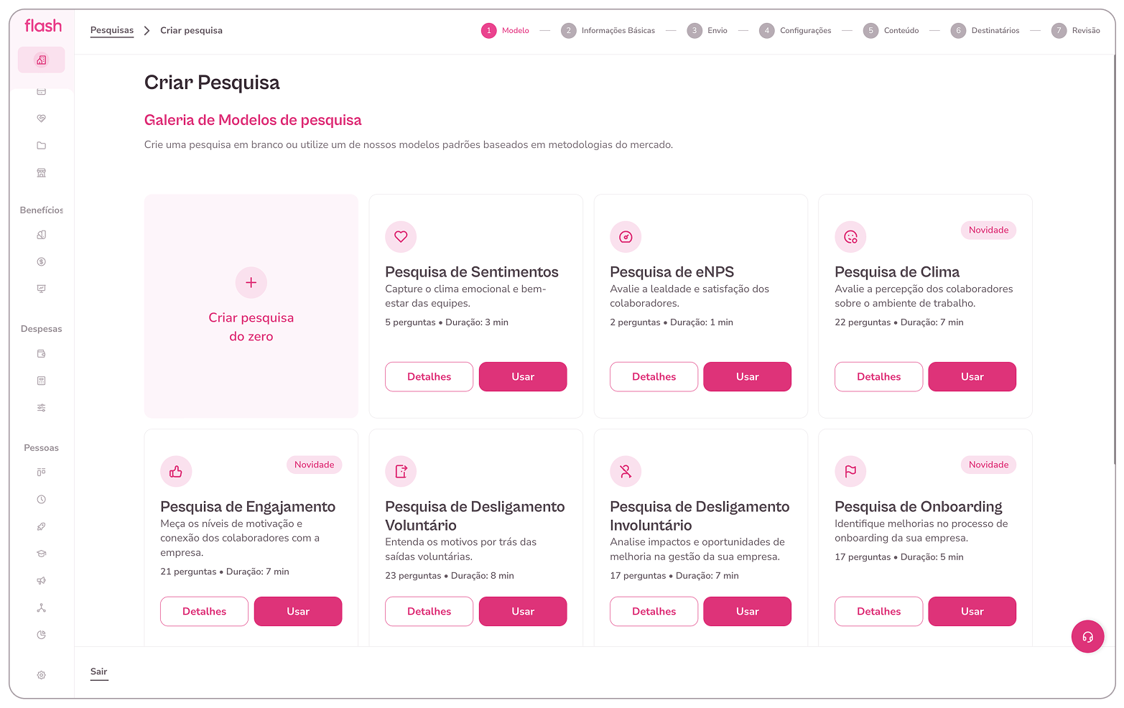Use the Pesquisa de Onboarding template
This screenshot has height=708, width=1124.
point(972,612)
